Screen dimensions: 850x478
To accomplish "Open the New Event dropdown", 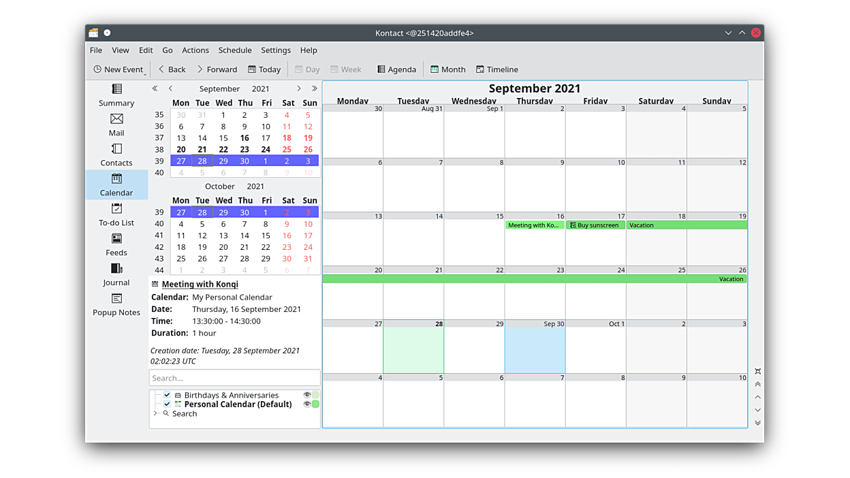I will pos(145,71).
